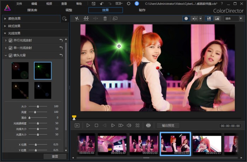247x162 pixels.
Task: Uncheck the 镜头光晕 checkbox
Action: point(10,56)
